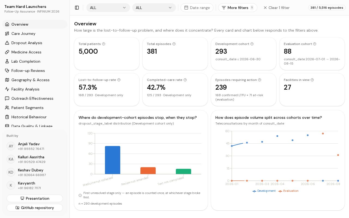
Task: Navigate to Dropout Analysis
Action: pos(35,43)
